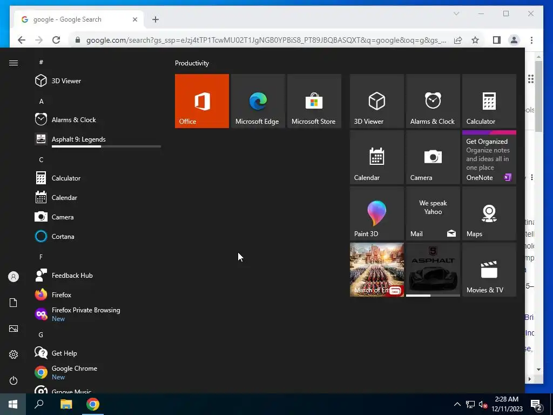Click the letter F group header
Image resolution: width=553 pixels, height=415 pixels.
pos(41,257)
